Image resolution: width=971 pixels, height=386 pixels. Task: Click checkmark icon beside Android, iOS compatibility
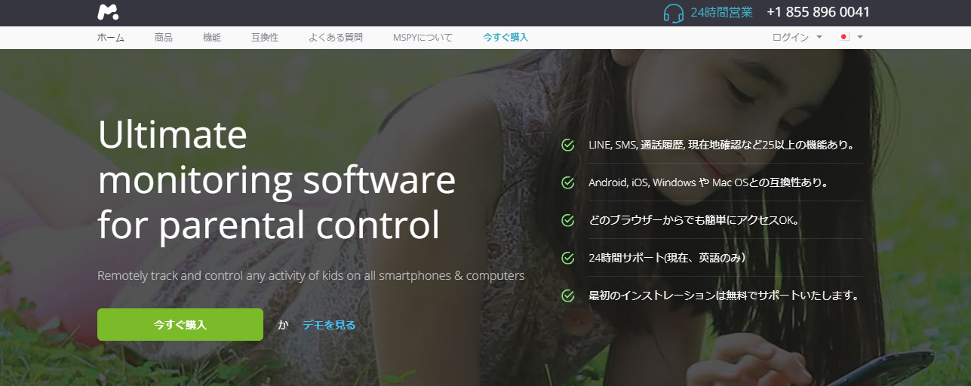[x=568, y=182]
